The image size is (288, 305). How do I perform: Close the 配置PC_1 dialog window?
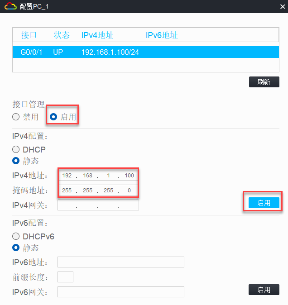(280, 6)
